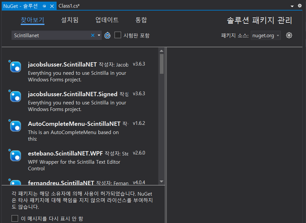Viewport: 306px width, 223px height.
Task: Click the package list scrollbar thumb
Action: tap(162, 64)
